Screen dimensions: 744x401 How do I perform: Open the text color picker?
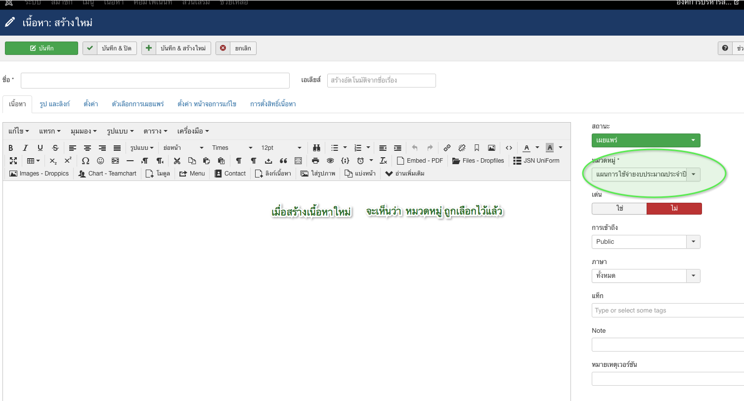tap(527, 148)
